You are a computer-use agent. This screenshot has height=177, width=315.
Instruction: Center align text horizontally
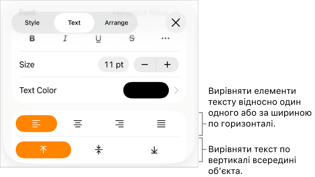click(78, 124)
